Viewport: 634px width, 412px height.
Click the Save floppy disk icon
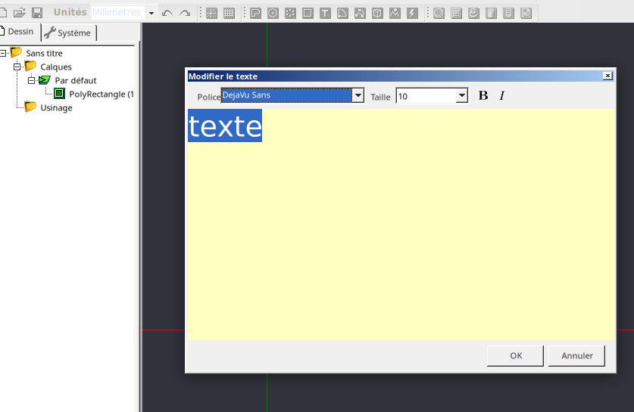36,13
